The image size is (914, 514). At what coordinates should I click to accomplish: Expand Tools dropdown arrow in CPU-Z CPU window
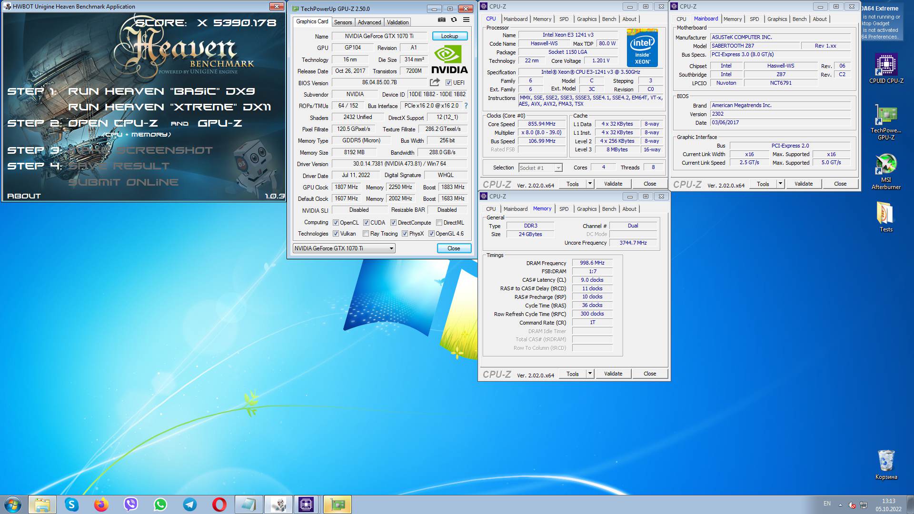point(590,184)
